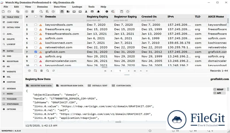This screenshot has height=133, width=230.
Task: Click the up chevron in pagination bar
Action: (141, 71)
